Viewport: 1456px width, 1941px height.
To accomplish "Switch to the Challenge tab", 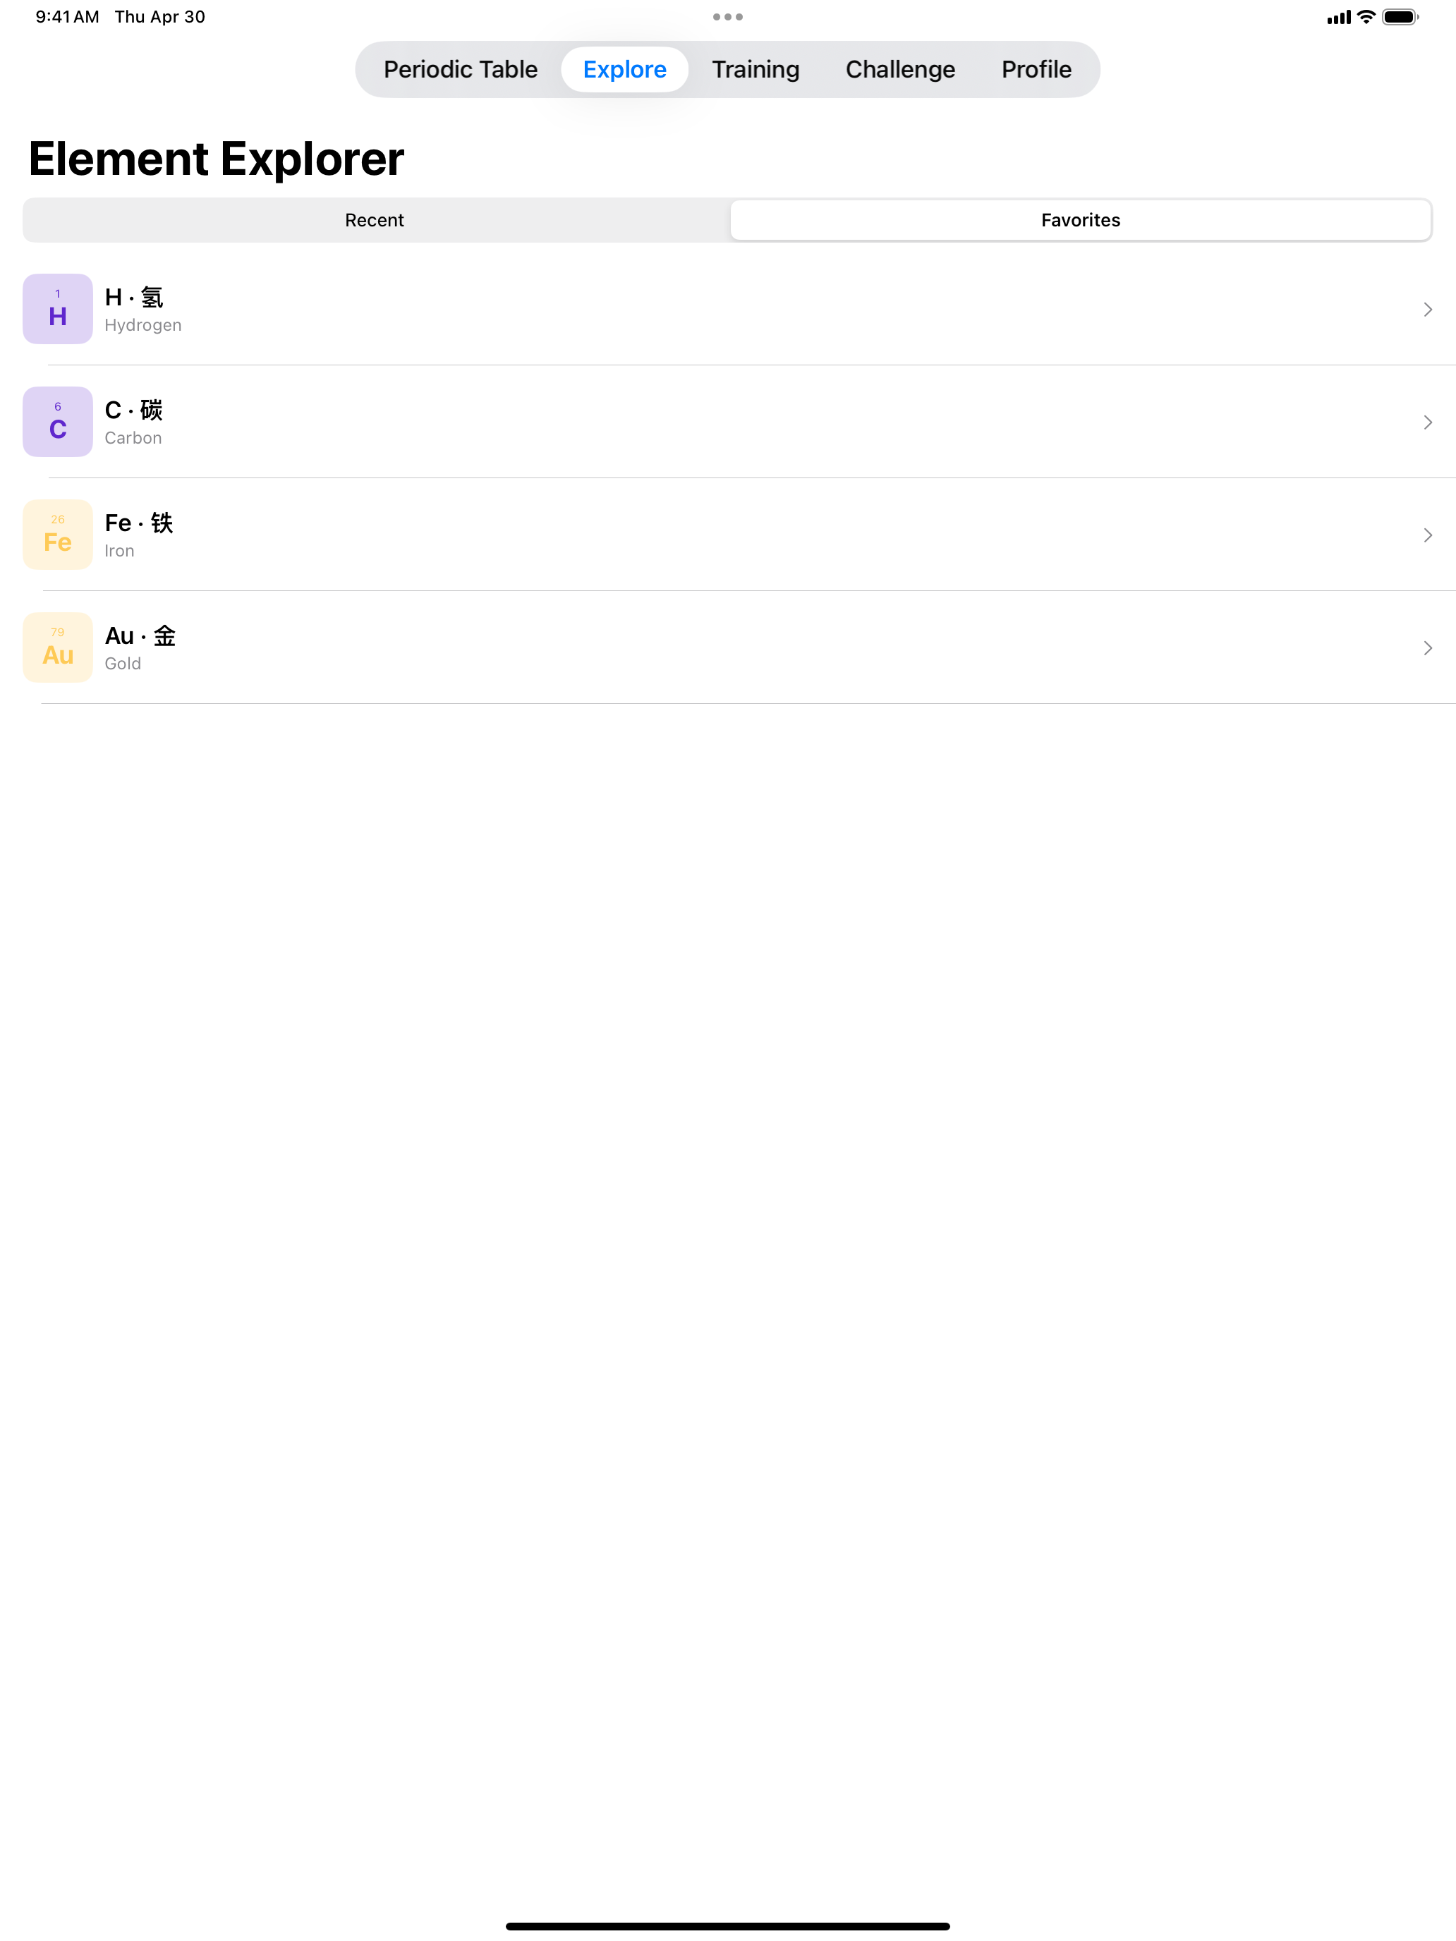I will (900, 69).
